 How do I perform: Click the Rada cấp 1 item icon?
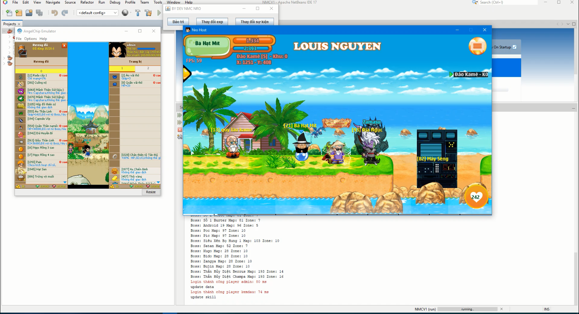pos(21,77)
